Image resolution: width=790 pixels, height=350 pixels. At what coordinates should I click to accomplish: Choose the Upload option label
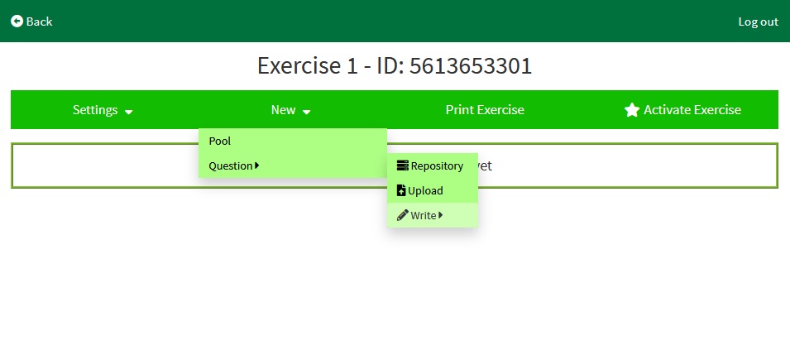pos(425,190)
